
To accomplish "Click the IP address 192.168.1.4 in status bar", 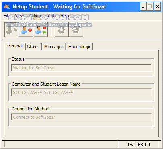I will (x=139, y=145).
